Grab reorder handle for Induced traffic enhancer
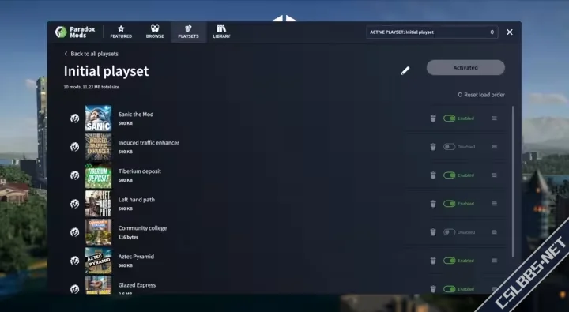This screenshot has height=312, width=569. pos(494,147)
